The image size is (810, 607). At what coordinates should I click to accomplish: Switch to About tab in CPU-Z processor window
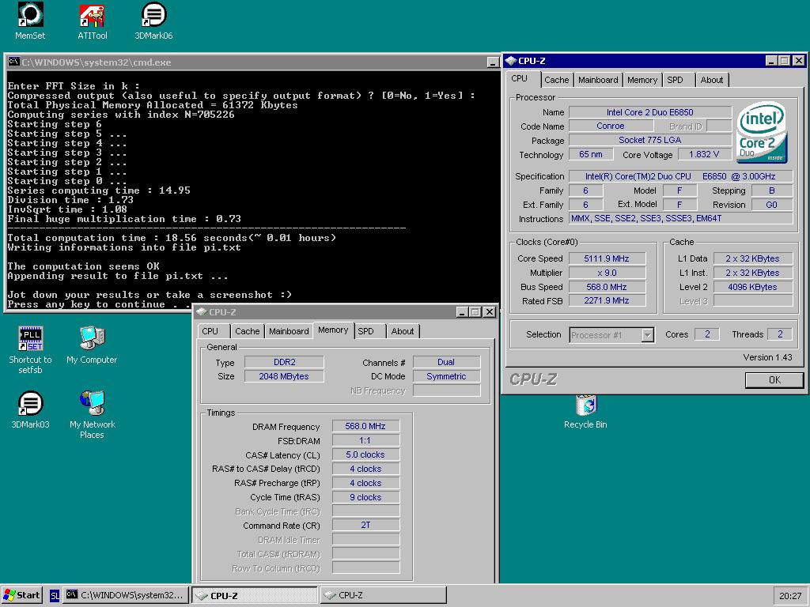(x=711, y=80)
